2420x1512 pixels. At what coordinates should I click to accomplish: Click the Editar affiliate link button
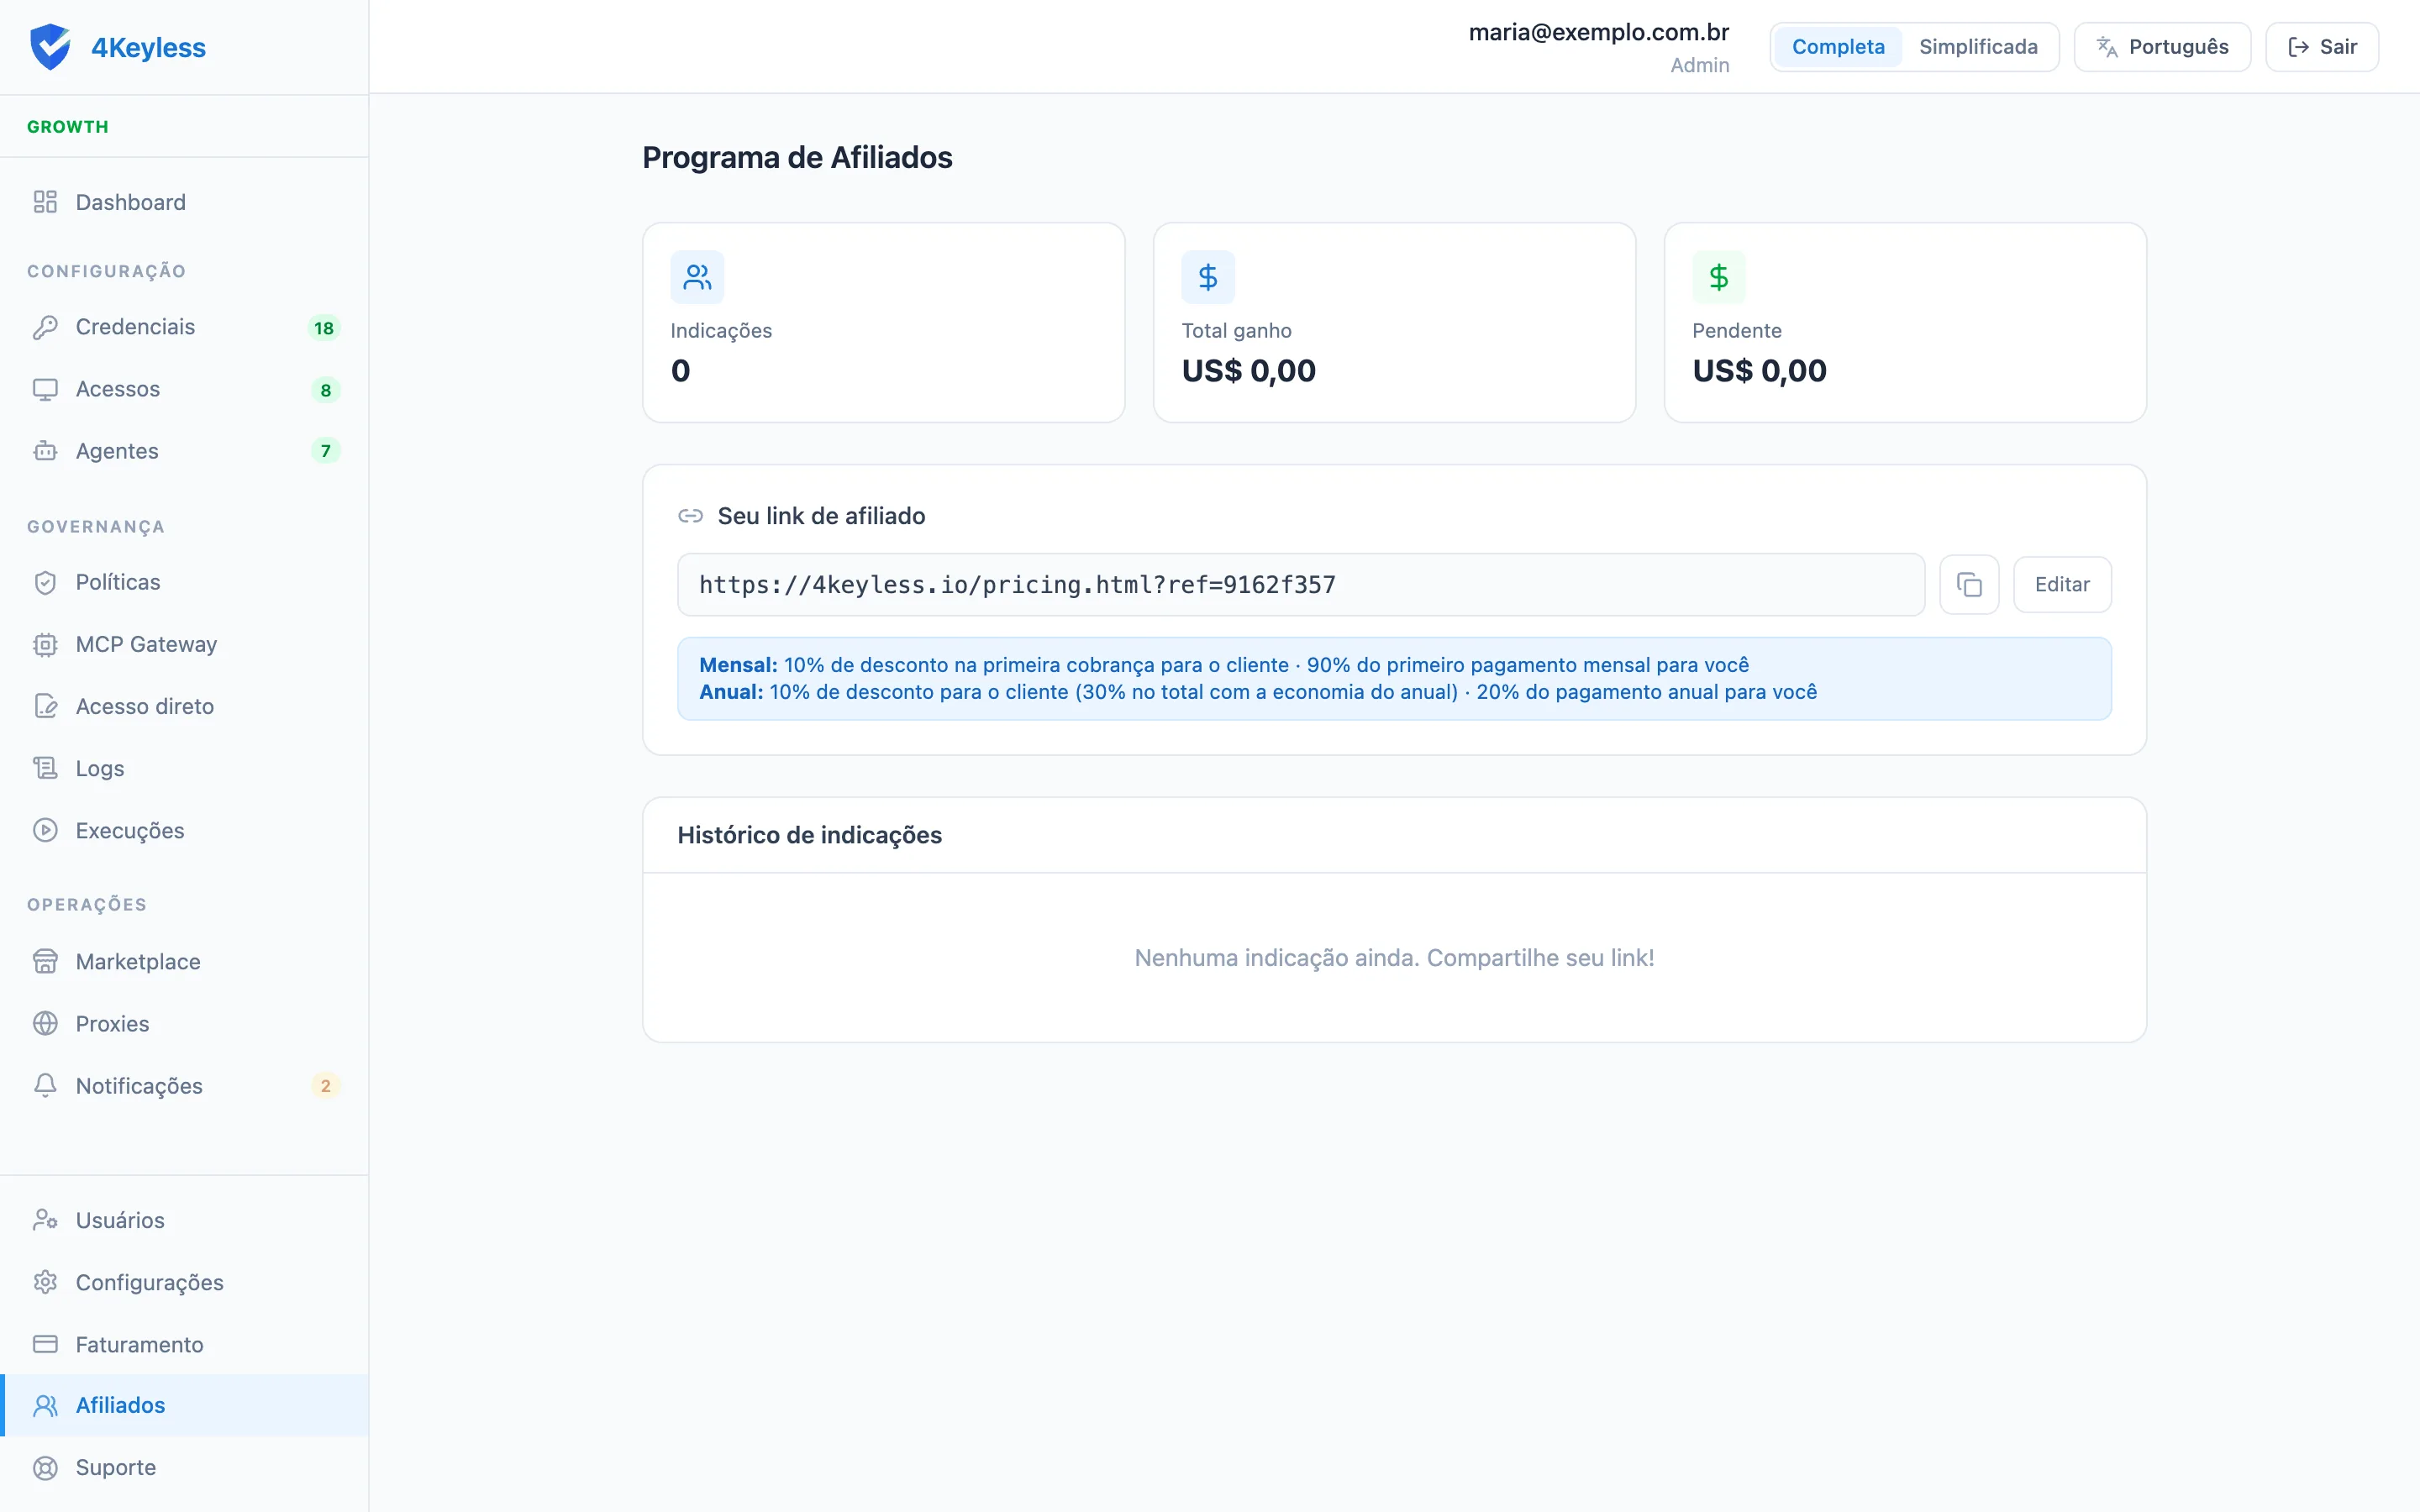coord(2062,584)
